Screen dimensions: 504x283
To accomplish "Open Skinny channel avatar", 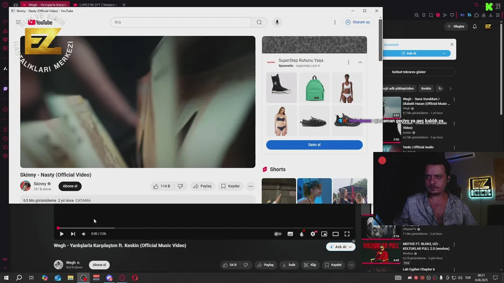I will point(26,186).
